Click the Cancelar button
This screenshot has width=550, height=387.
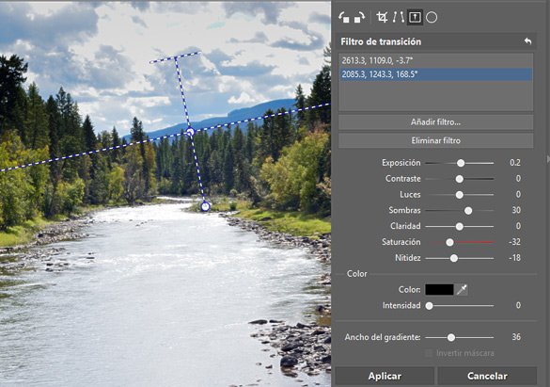487,376
